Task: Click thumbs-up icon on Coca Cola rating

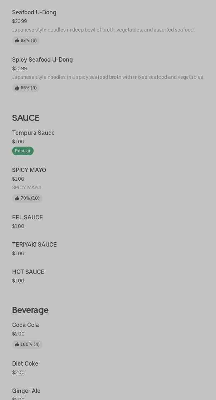Action: coord(17,344)
